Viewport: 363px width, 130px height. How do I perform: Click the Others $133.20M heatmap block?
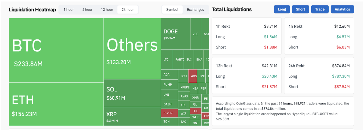tap(132, 48)
